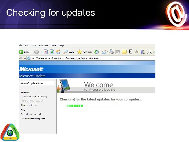The height and width of the screenshot is (142, 189).
Task: Click the Microsoft logo in header
Action: [31, 69]
